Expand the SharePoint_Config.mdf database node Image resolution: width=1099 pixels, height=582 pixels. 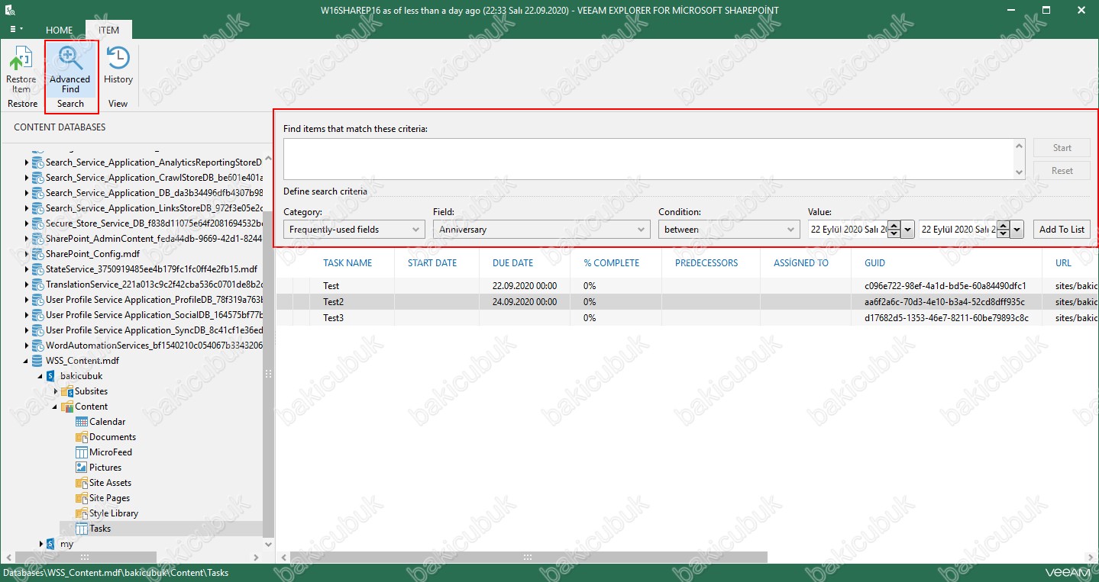(27, 254)
